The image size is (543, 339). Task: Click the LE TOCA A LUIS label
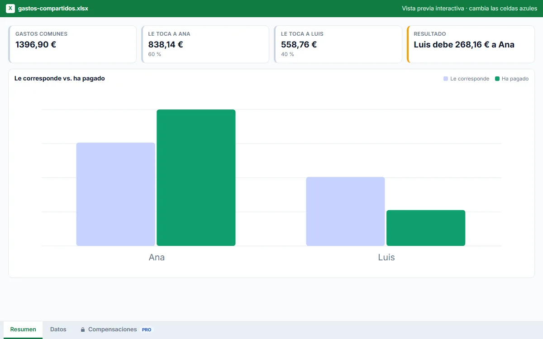(302, 34)
